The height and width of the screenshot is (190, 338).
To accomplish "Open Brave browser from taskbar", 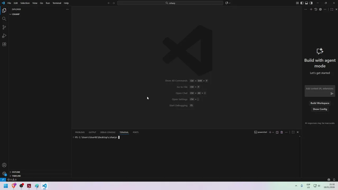I will (x=14, y=186).
